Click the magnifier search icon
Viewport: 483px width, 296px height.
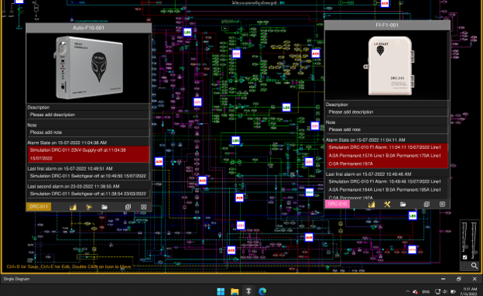474,266
